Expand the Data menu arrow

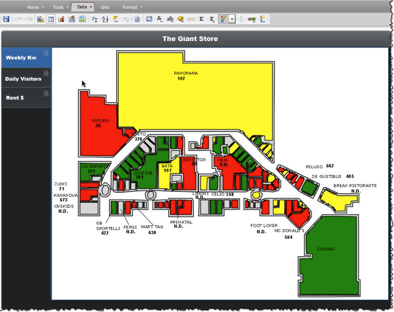point(91,7)
